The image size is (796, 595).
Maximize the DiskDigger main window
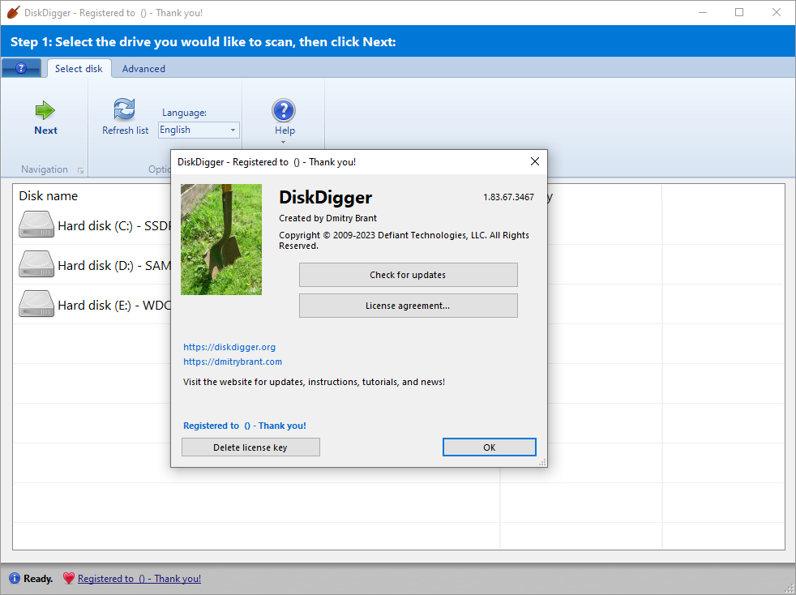coord(739,12)
